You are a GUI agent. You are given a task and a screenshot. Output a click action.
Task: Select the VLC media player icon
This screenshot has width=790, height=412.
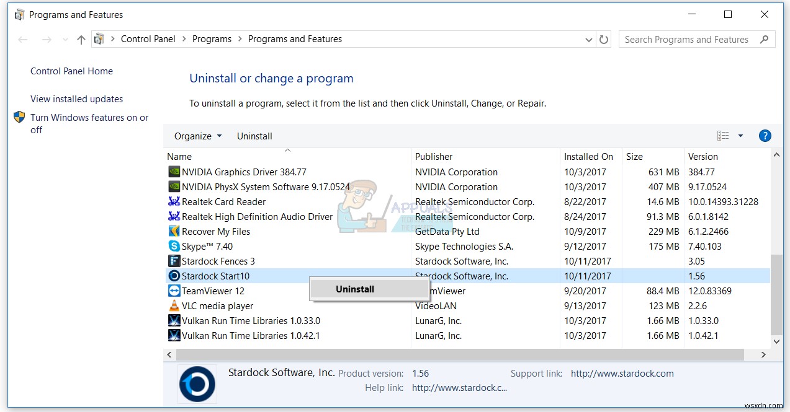[x=174, y=305]
